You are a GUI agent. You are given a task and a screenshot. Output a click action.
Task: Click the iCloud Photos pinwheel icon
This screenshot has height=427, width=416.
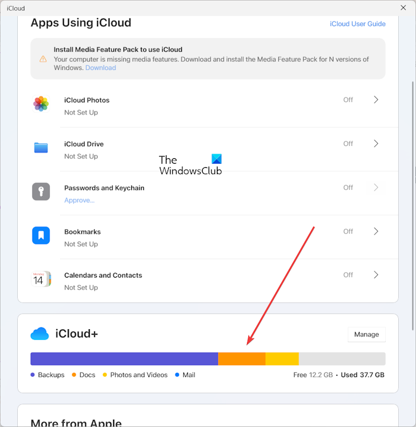41,104
